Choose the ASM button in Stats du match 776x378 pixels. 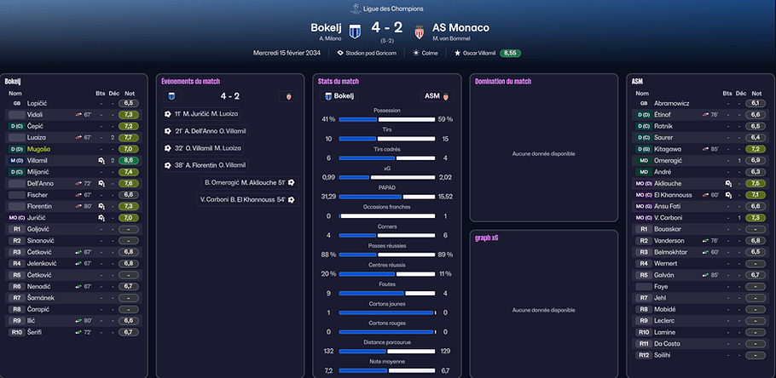[437, 96]
